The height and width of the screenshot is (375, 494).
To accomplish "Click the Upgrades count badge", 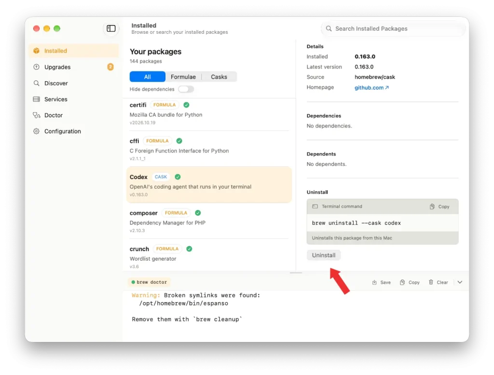I will pyautogui.click(x=110, y=67).
